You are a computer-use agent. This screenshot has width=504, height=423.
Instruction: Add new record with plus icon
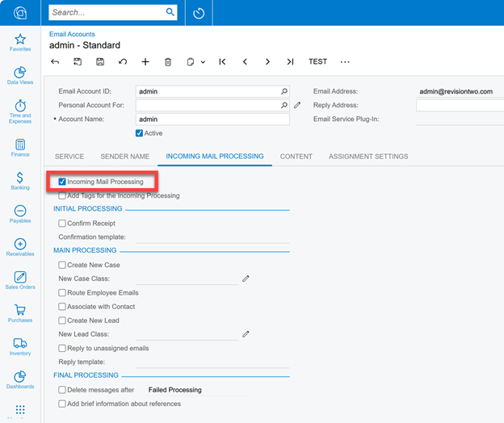coord(145,61)
